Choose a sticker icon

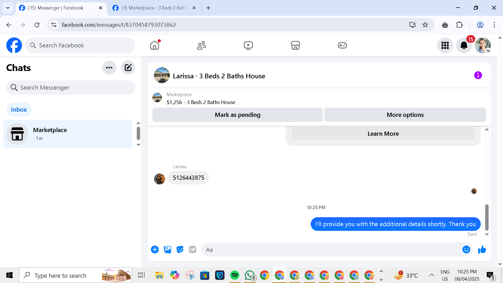(180, 250)
